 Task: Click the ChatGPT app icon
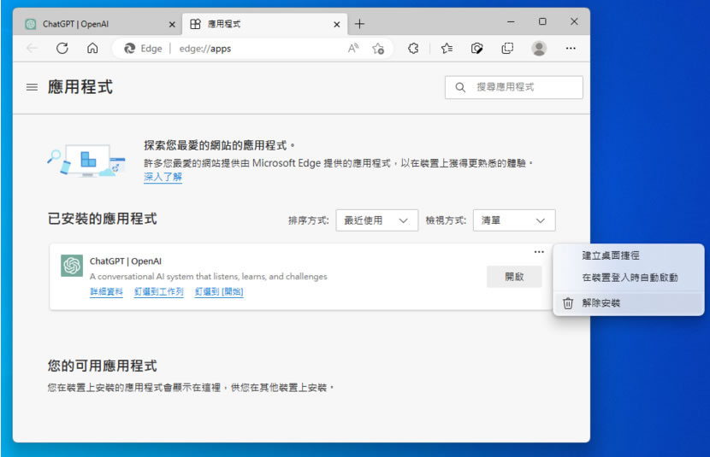pyautogui.click(x=72, y=266)
